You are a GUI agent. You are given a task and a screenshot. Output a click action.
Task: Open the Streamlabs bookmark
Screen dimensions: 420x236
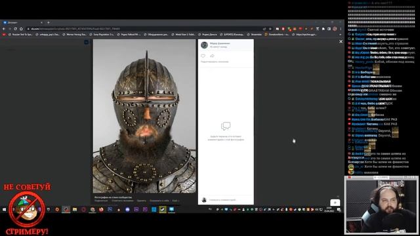point(255,35)
